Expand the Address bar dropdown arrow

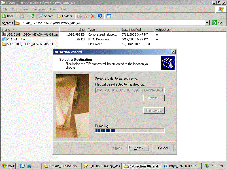pyautogui.click(x=207, y=23)
